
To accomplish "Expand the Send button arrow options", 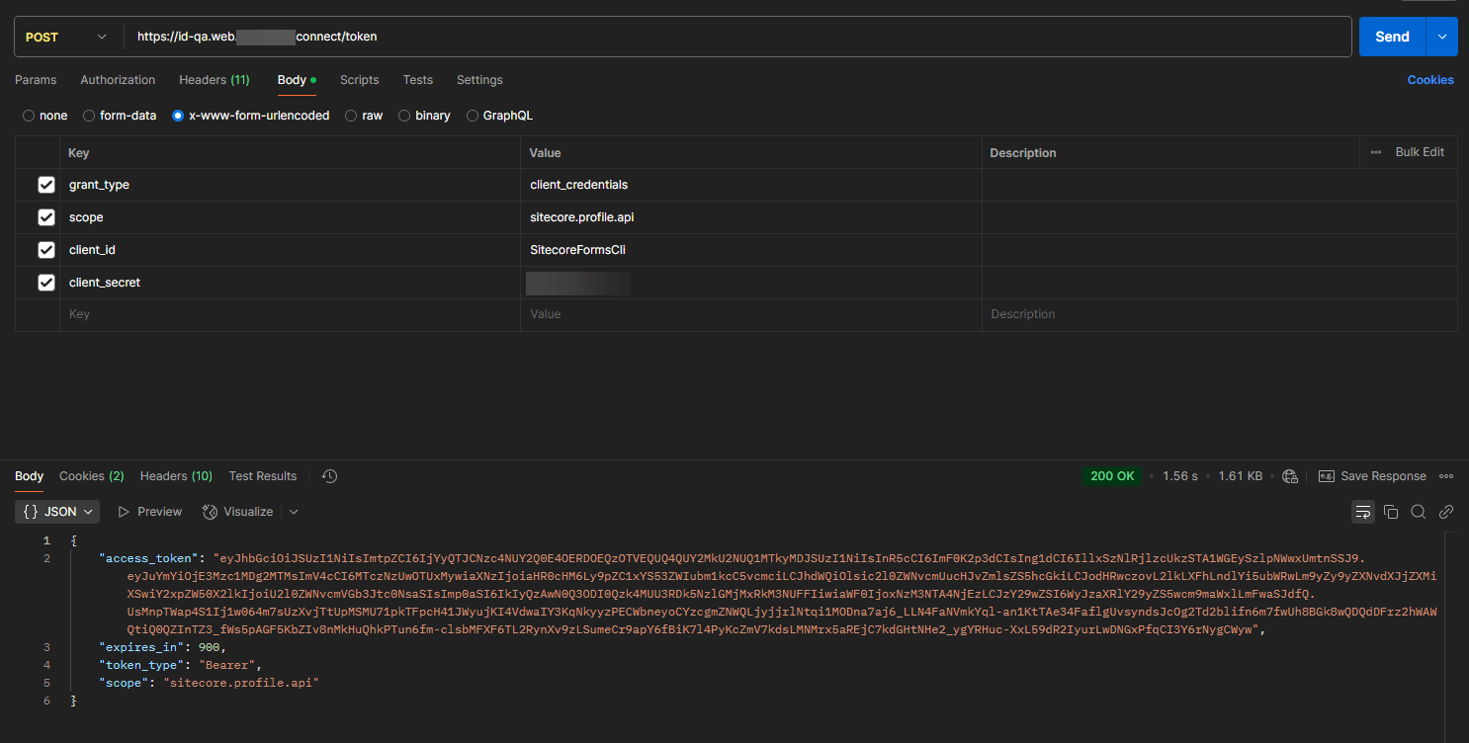I will click(x=1441, y=37).
